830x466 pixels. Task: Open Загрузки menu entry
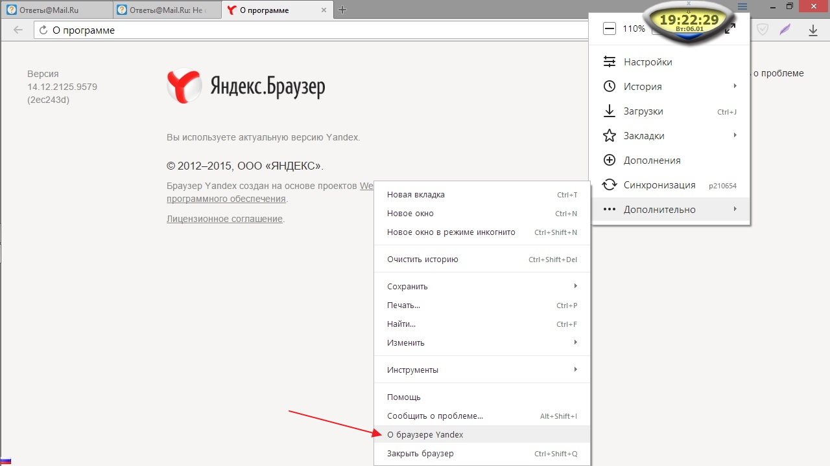(x=670, y=111)
